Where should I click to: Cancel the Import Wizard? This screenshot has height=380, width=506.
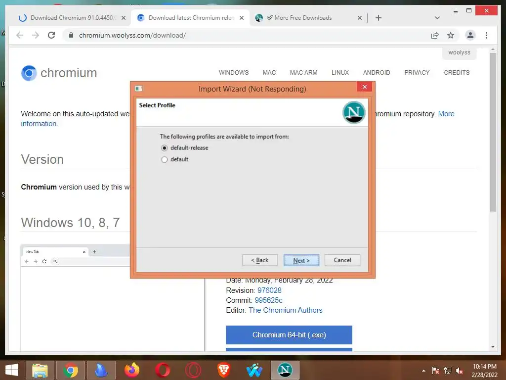tap(342, 260)
